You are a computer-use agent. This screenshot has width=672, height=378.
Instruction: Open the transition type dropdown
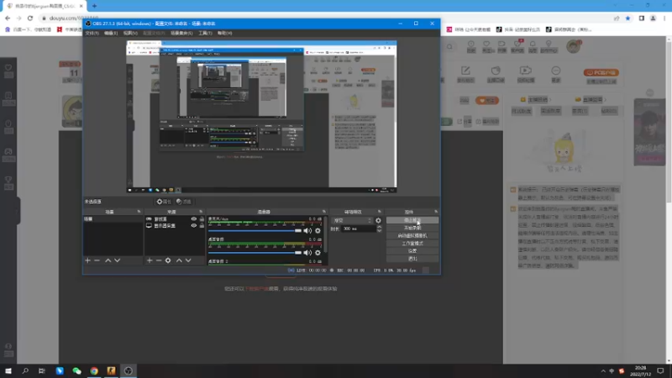tap(352, 220)
